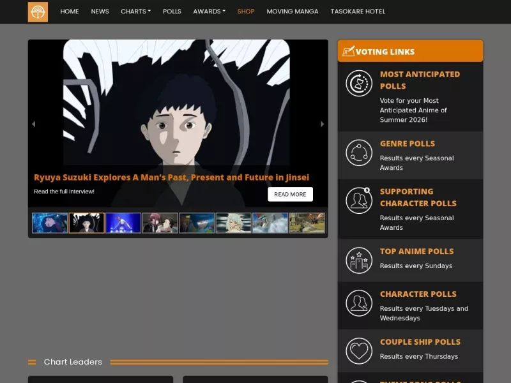The width and height of the screenshot is (511, 383).
Task: Select the fourth thumbnail with red-haired character
Action: tap(160, 223)
